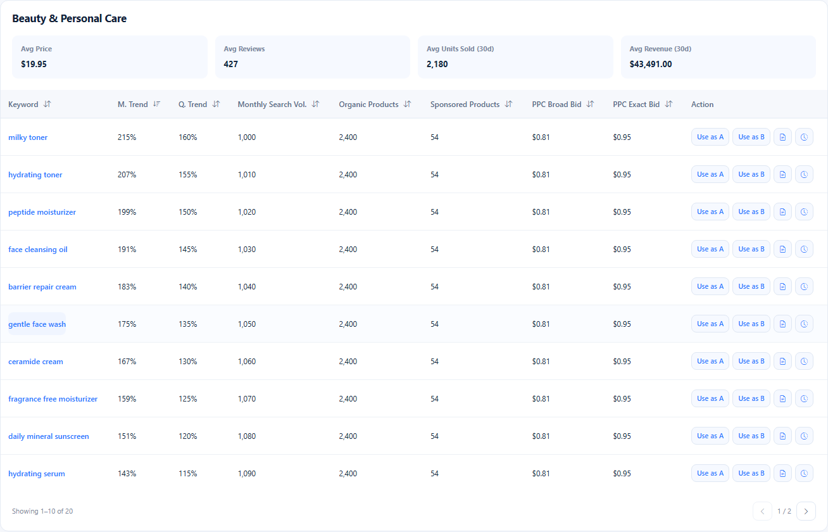Click document icon for fragrance free moisturizer
828x532 pixels.
[x=782, y=398]
